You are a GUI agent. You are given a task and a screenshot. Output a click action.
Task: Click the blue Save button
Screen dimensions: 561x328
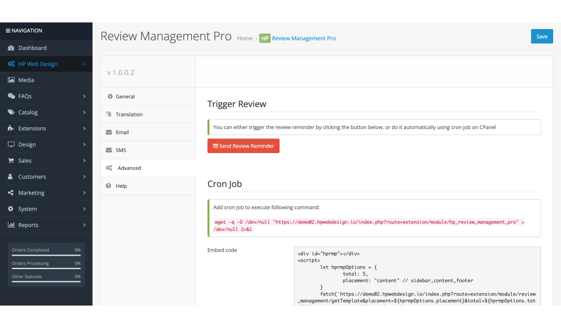tap(541, 36)
